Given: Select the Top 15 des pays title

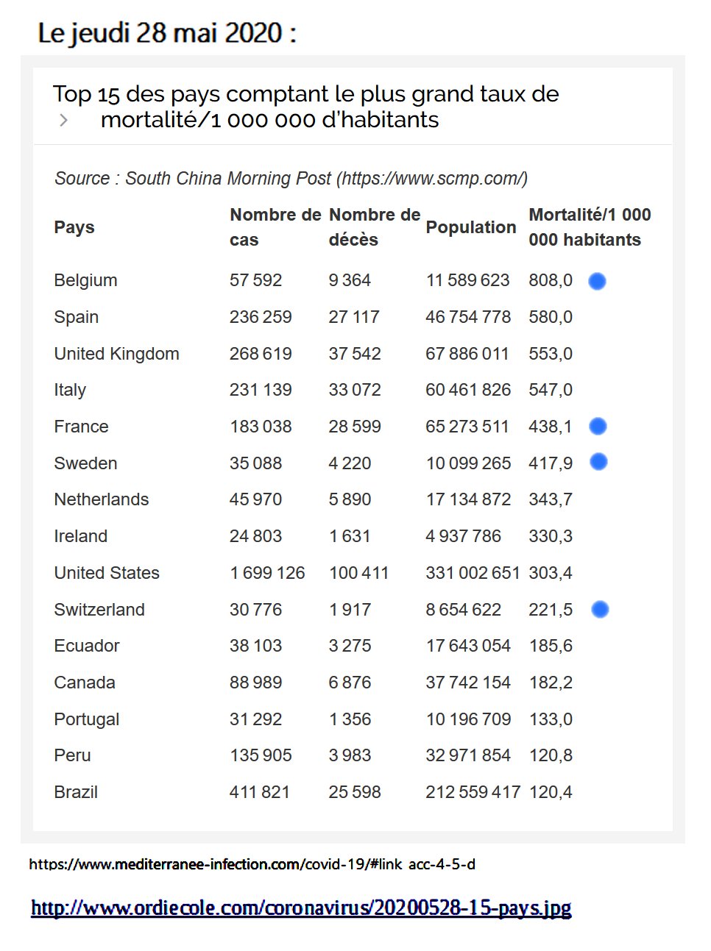Looking at the screenshot, I should 306,107.
